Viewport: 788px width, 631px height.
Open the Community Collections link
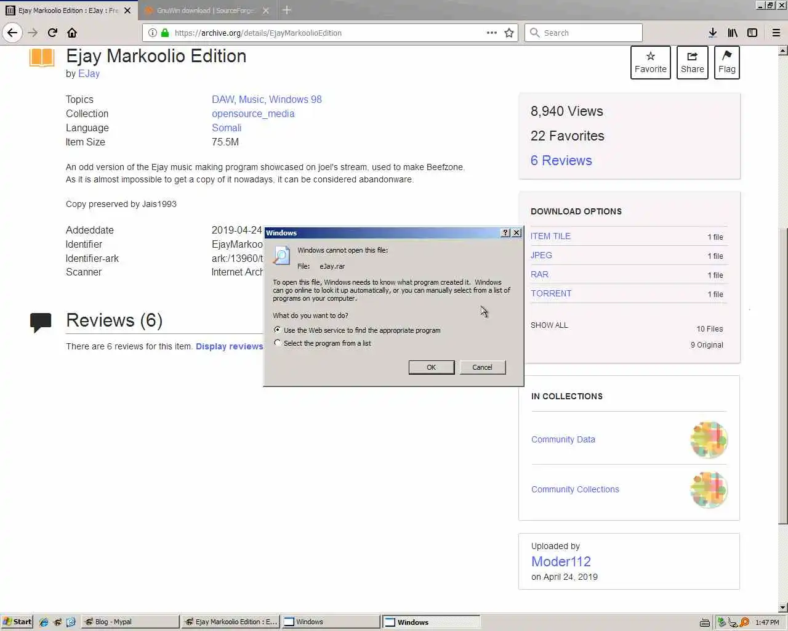(x=575, y=489)
